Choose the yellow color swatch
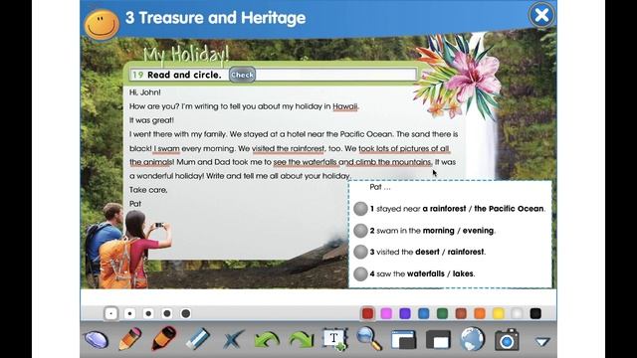 tap(499, 313)
